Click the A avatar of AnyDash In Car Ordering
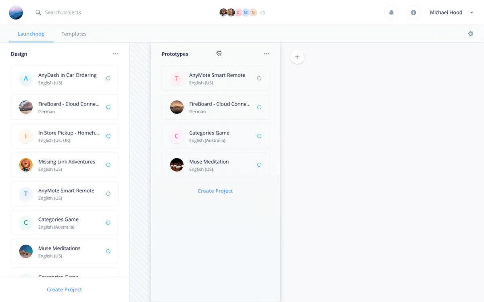This screenshot has width=484, height=302. pos(26,79)
